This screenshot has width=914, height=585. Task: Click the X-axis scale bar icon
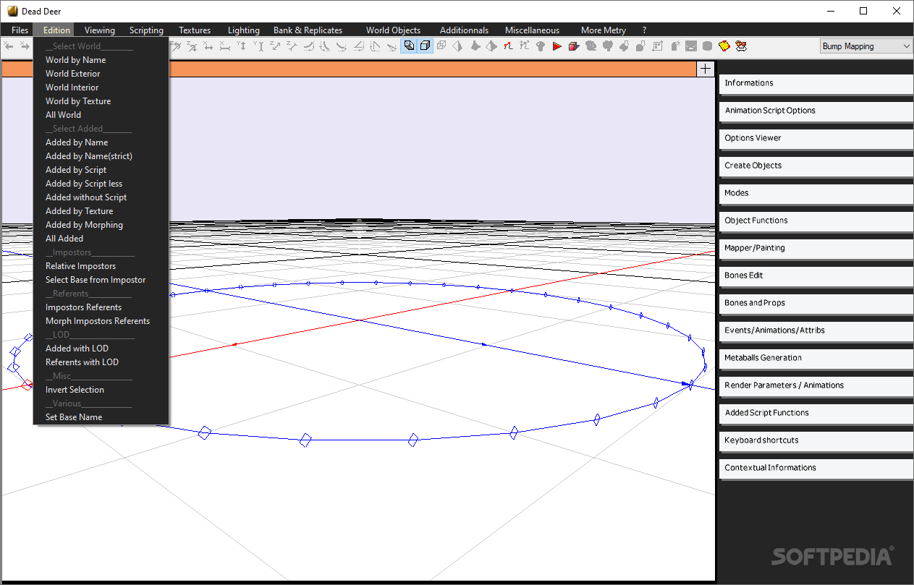[x=224, y=46]
